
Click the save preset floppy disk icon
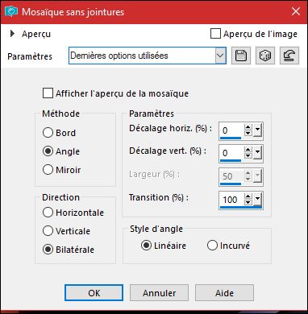tap(241, 56)
